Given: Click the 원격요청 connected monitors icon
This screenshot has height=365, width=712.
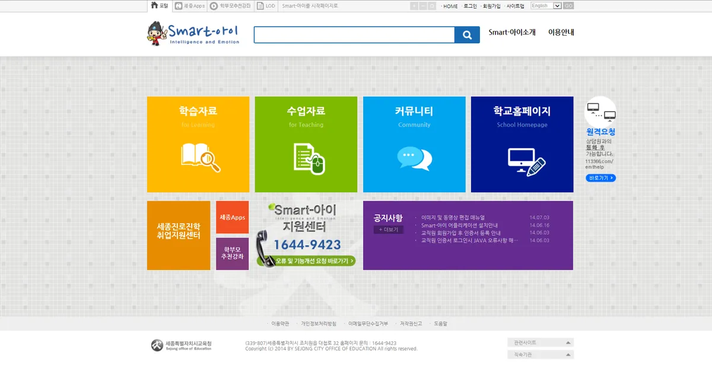Looking at the screenshot, I should (600, 111).
